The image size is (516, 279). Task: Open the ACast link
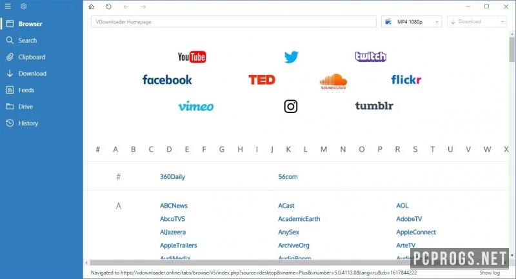(286, 205)
